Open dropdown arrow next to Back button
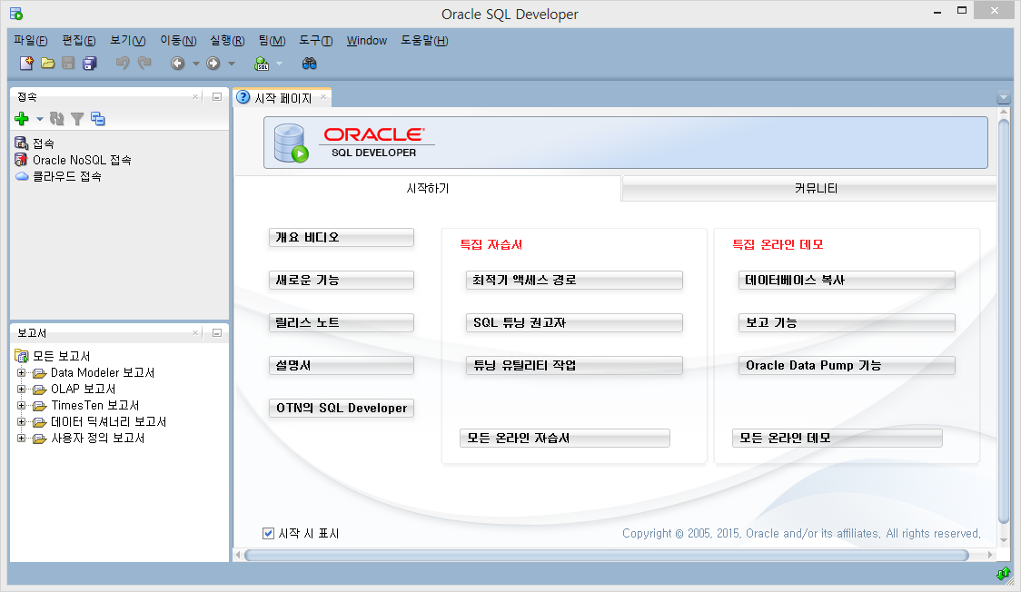Viewport: 1021px width, 592px height. pos(195,64)
